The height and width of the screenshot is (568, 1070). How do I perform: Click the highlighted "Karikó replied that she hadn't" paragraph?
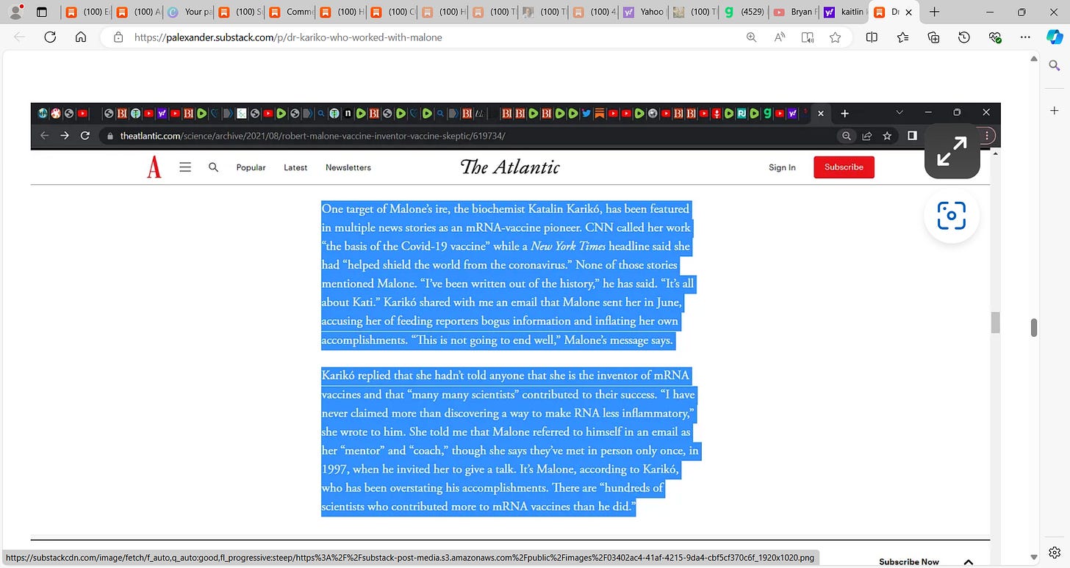click(x=511, y=441)
